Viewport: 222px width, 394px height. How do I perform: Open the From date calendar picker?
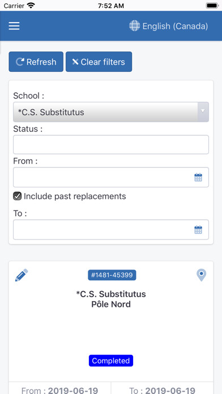point(198,177)
